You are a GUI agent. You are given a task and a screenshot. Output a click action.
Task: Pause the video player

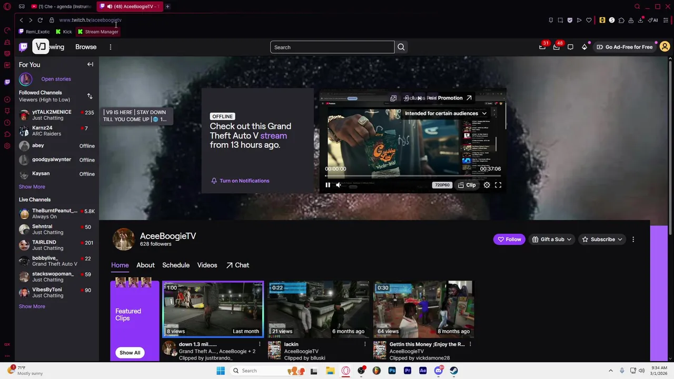click(328, 185)
